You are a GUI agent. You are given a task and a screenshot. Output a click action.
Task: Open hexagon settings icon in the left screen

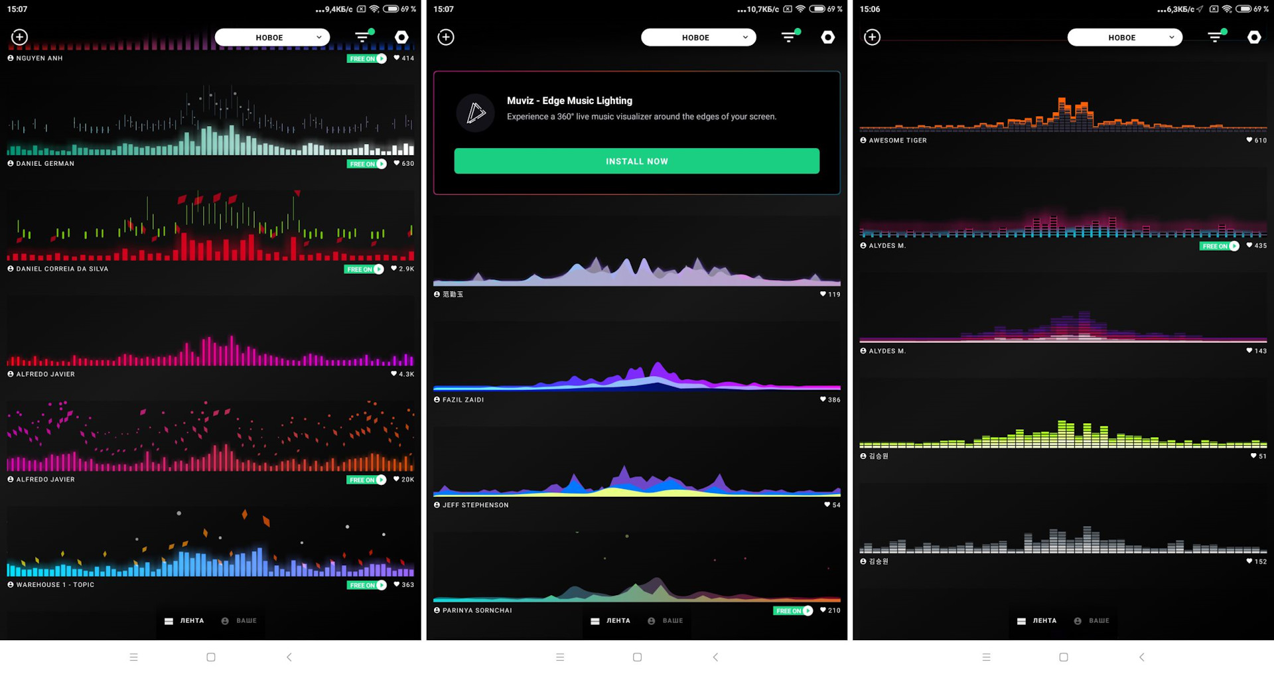coord(401,37)
